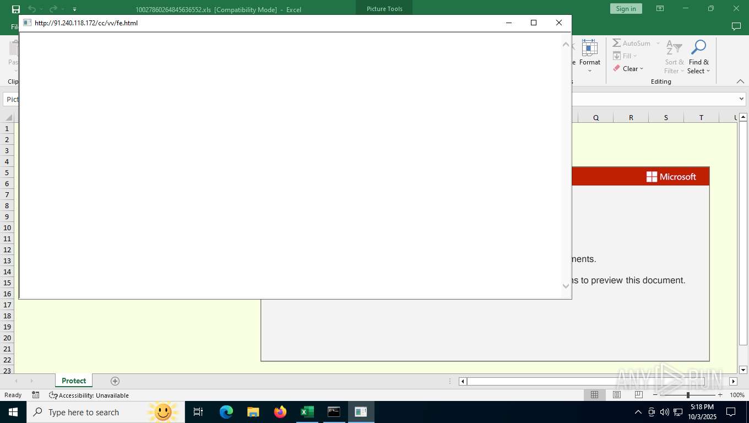Click the Windows search box
Image resolution: width=749 pixels, height=423 pixels.
tap(106, 412)
